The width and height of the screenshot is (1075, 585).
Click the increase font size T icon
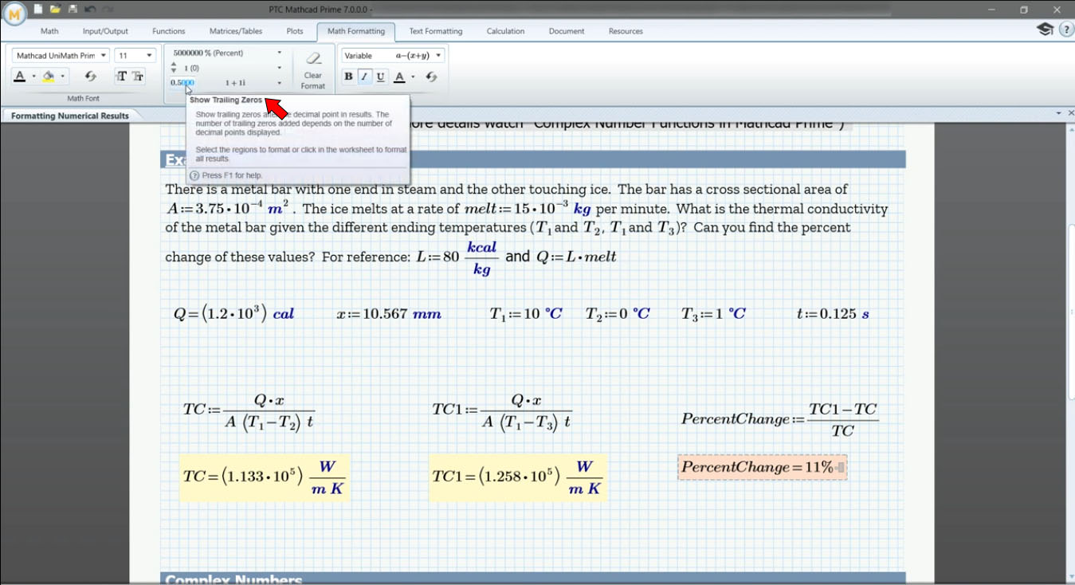(121, 77)
